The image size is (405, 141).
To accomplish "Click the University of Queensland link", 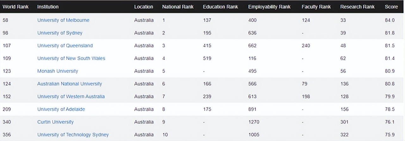I will (x=65, y=46).
